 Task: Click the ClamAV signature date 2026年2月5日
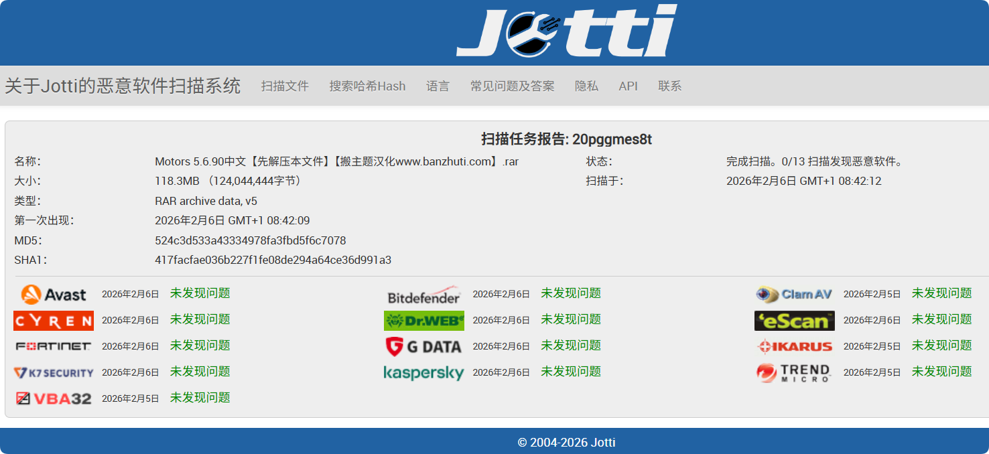coord(872,294)
